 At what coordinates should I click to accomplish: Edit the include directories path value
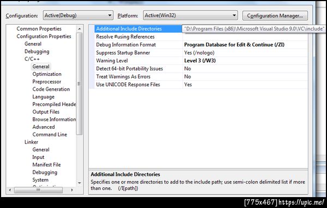pos(253,28)
